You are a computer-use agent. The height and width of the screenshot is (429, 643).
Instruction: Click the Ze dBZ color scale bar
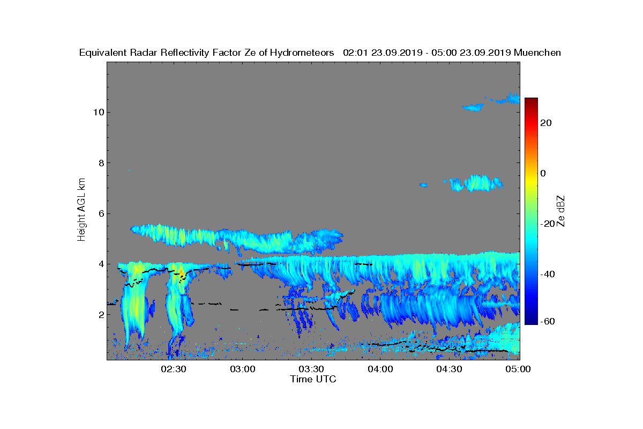click(x=531, y=211)
